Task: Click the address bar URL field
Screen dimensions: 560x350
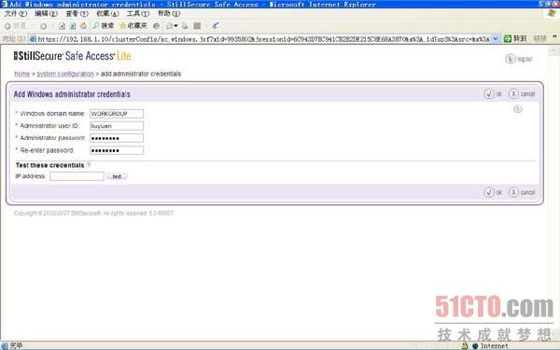Action: tap(263, 39)
